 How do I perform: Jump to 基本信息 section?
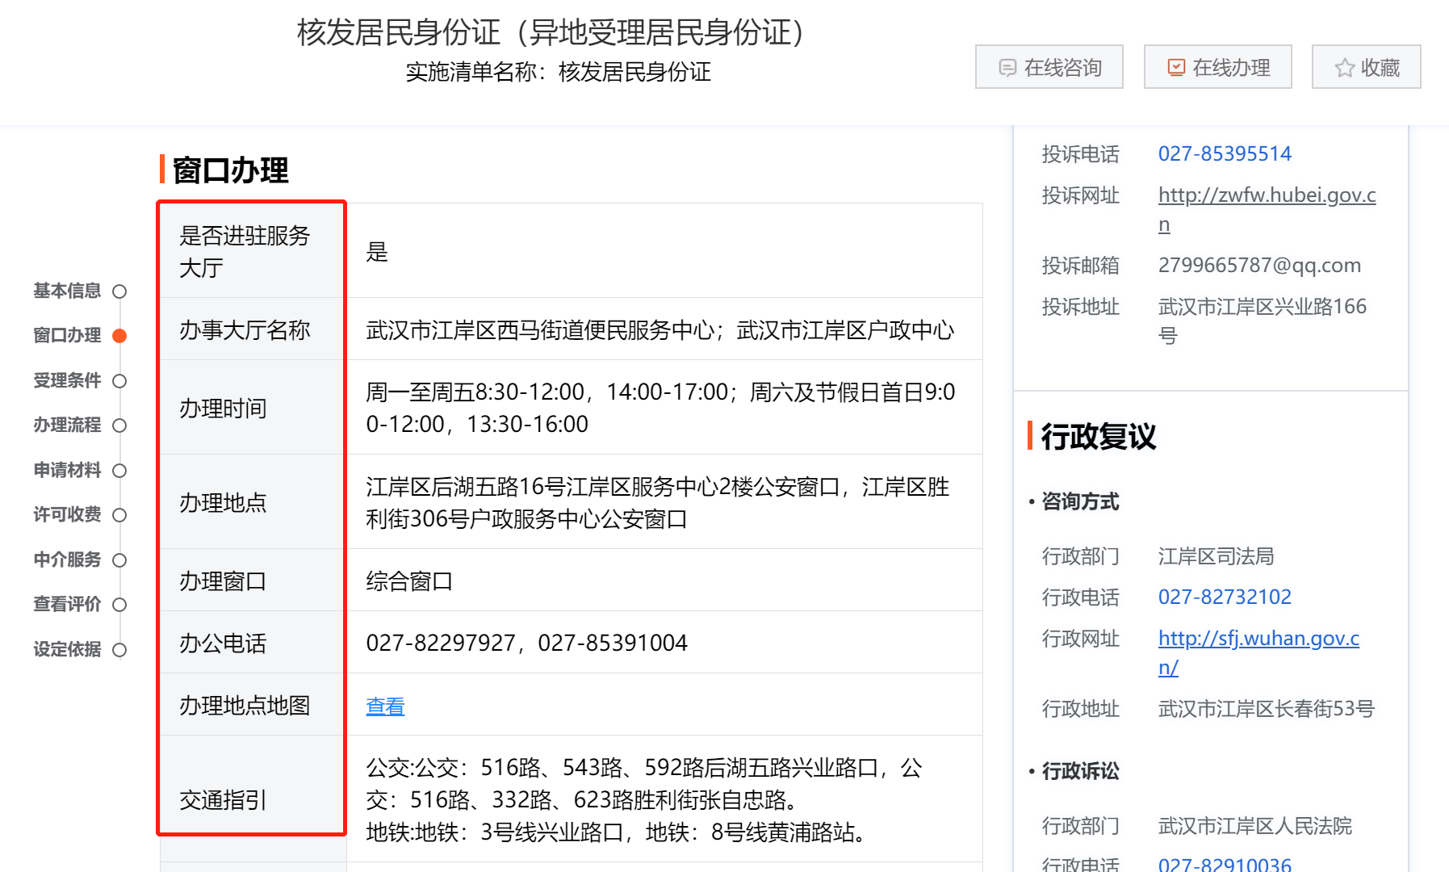pyautogui.click(x=67, y=291)
